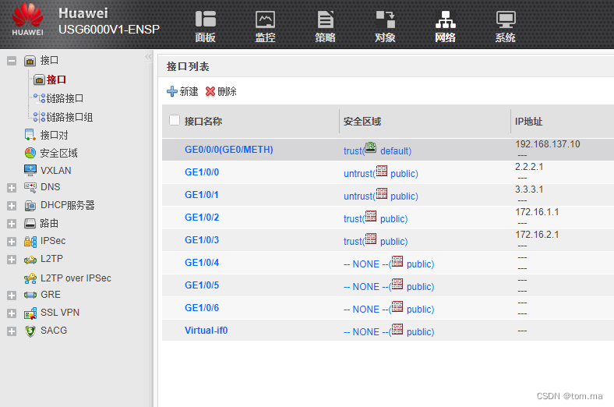Click the 接口对 icon
The image size is (614, 407).
pyautogui.click(x=30, y=135)
